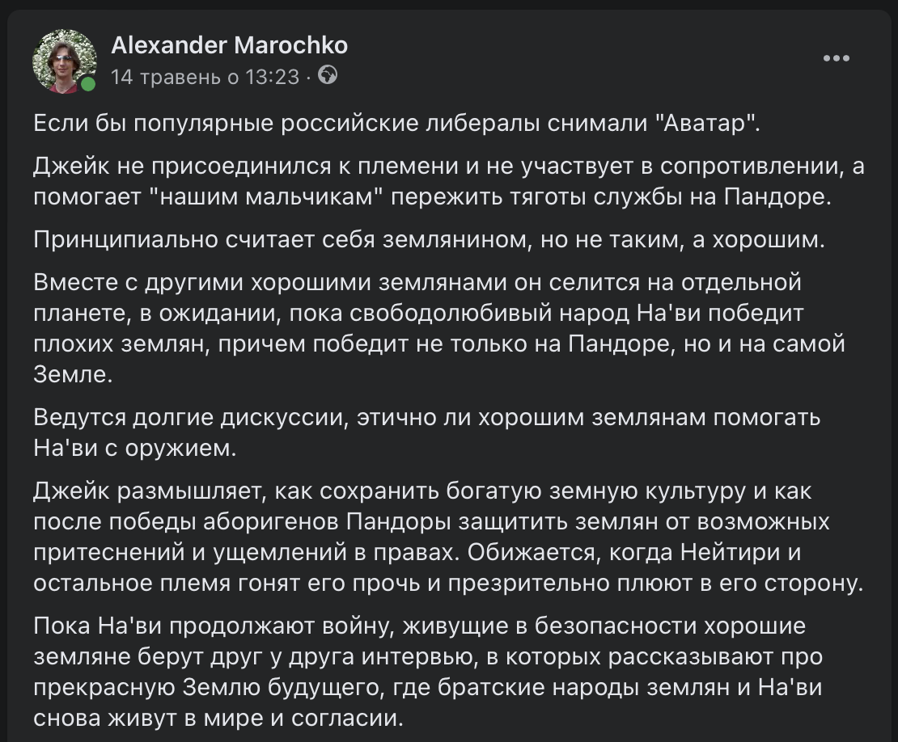
Task: Click the paragraph starting "Ведутся долгие дискуссии"
Action: tap(427, 418)
